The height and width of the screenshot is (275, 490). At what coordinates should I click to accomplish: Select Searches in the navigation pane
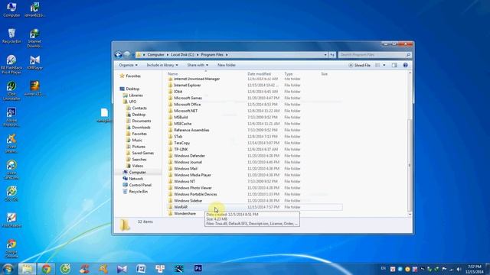[136, 160]
